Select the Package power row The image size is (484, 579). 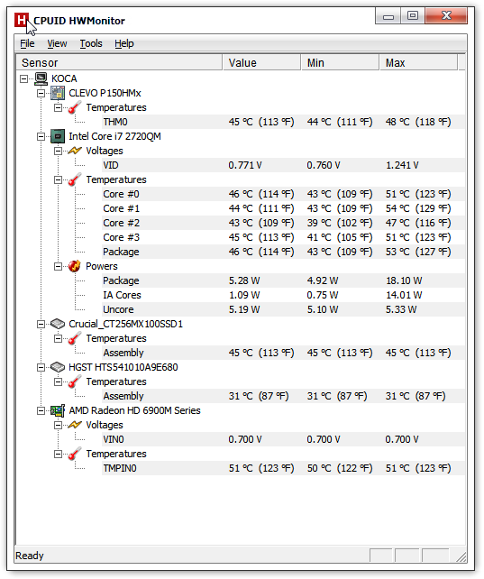click(x=283, y=280)
